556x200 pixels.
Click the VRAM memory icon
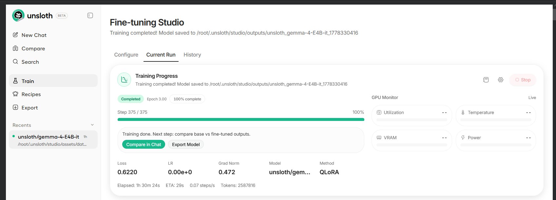[379, 138]
